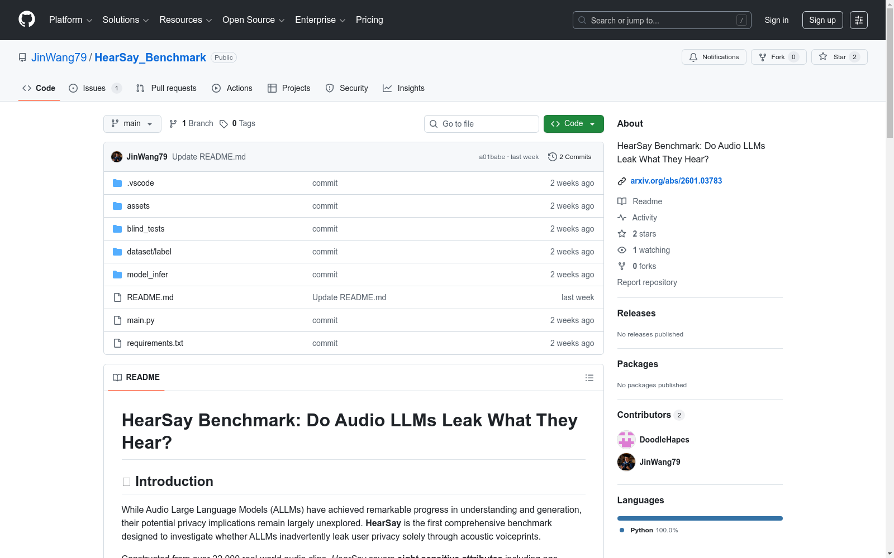Image resolution: width=894 pixels, height=558 pixels.
Task: Fork the HearSay_Benchmark repository
Action: [778, 57]
